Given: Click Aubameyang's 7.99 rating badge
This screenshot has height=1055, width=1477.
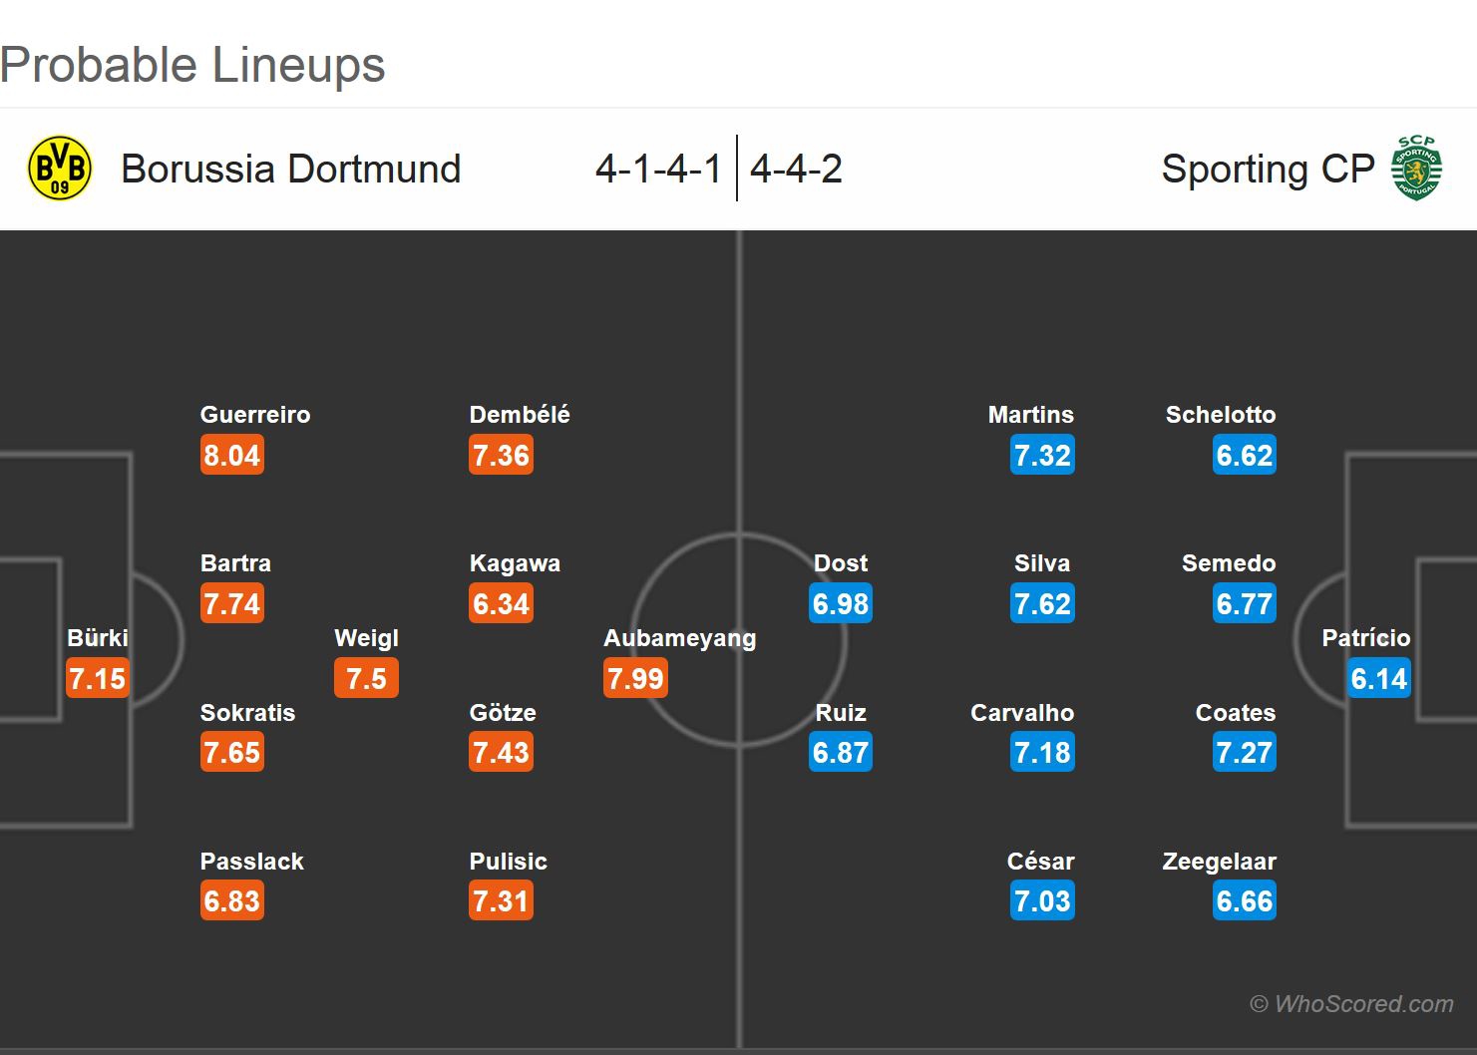Looking at the screenshot, I should tap(635, 679).
